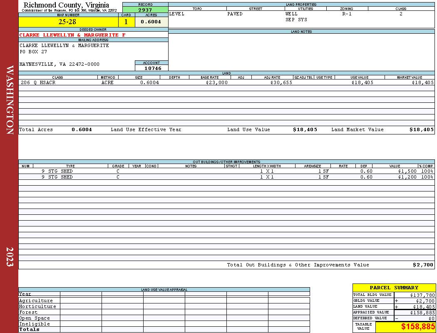
Task: Click LAND USE VALUE APPRAISAL header
Action: click(164, 290)
